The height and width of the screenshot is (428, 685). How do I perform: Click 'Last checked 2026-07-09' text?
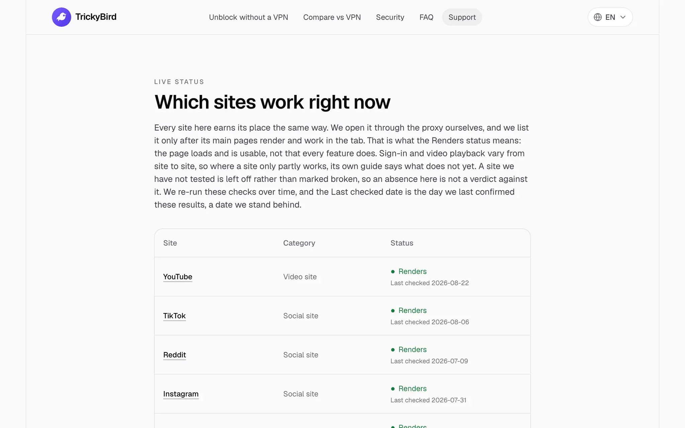click(x=429, y=361)
